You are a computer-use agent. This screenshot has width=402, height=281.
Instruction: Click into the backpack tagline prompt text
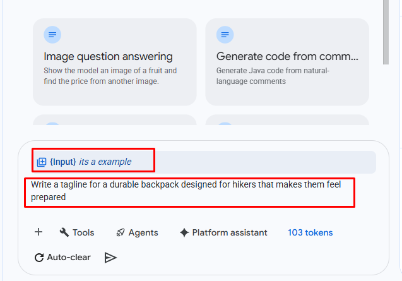tap(186, 191)
